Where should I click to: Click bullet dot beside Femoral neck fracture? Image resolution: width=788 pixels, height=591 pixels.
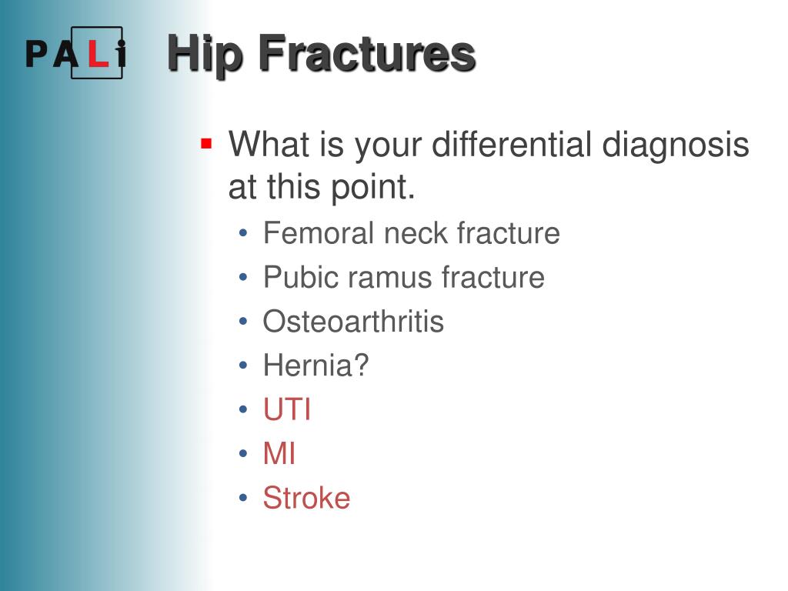point(244,233)
